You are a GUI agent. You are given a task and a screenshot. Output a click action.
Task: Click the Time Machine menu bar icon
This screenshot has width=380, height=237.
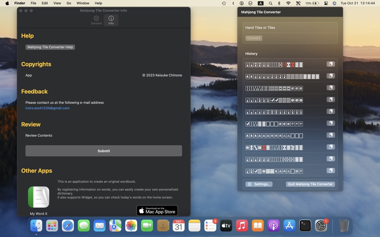pos(224,3)
